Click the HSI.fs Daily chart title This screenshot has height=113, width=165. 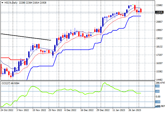point(11,3)
